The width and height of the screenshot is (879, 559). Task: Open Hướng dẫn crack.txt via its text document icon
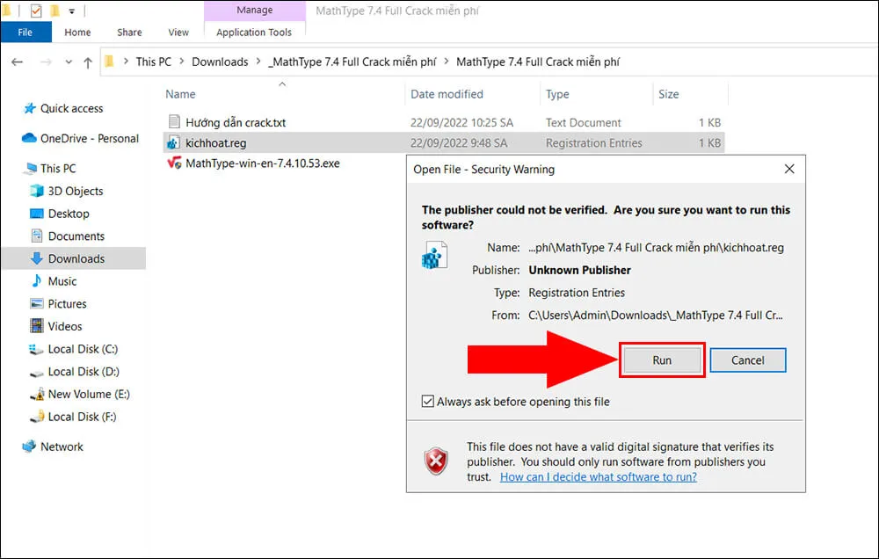click(x=175, y=122)
